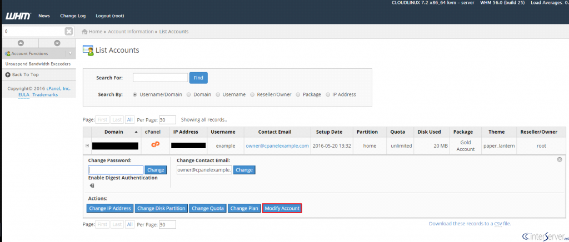Viewport: 569px width, 242px height.
Task: Click the WHM logo
Action: click(x=18, y=16)
